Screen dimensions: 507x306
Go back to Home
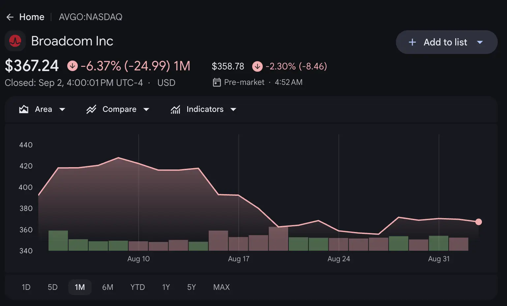tap(32, 17)
